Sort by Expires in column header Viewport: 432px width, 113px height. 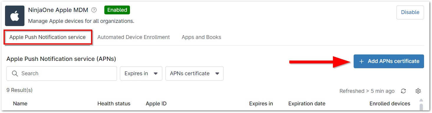point(261,104)
